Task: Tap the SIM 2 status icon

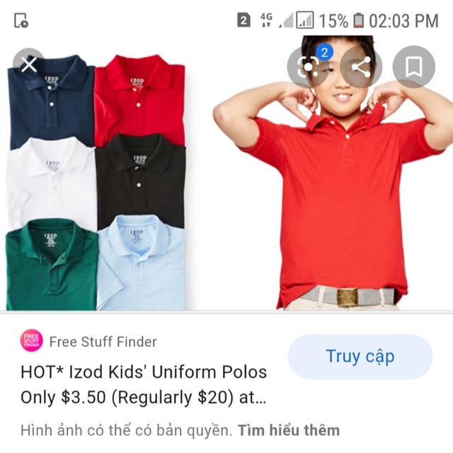Action: 243,21
